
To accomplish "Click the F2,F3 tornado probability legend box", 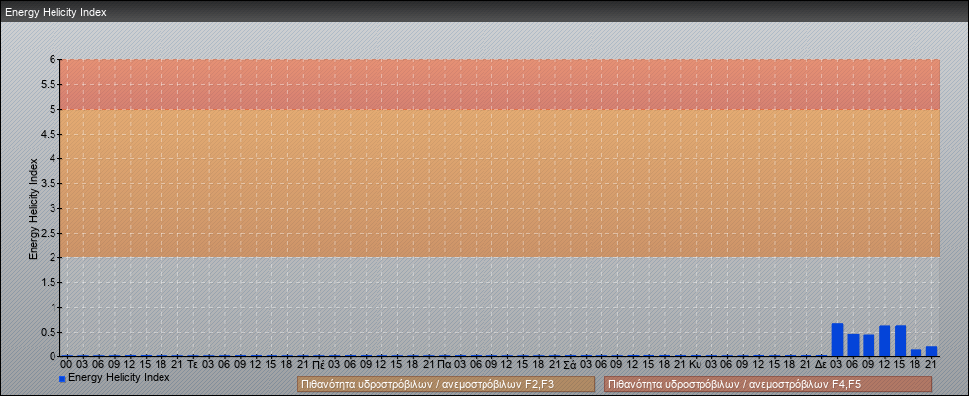I will click(446, 384).
